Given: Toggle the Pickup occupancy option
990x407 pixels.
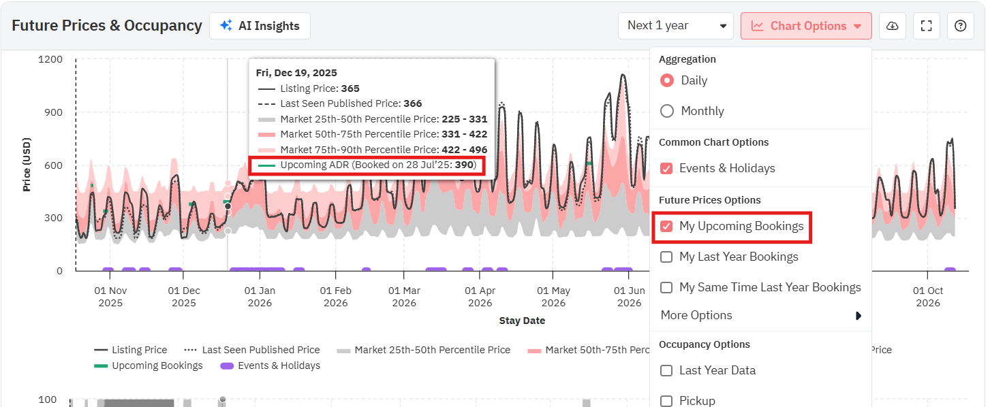Looking at the screenshot, I should click(666, 401).
